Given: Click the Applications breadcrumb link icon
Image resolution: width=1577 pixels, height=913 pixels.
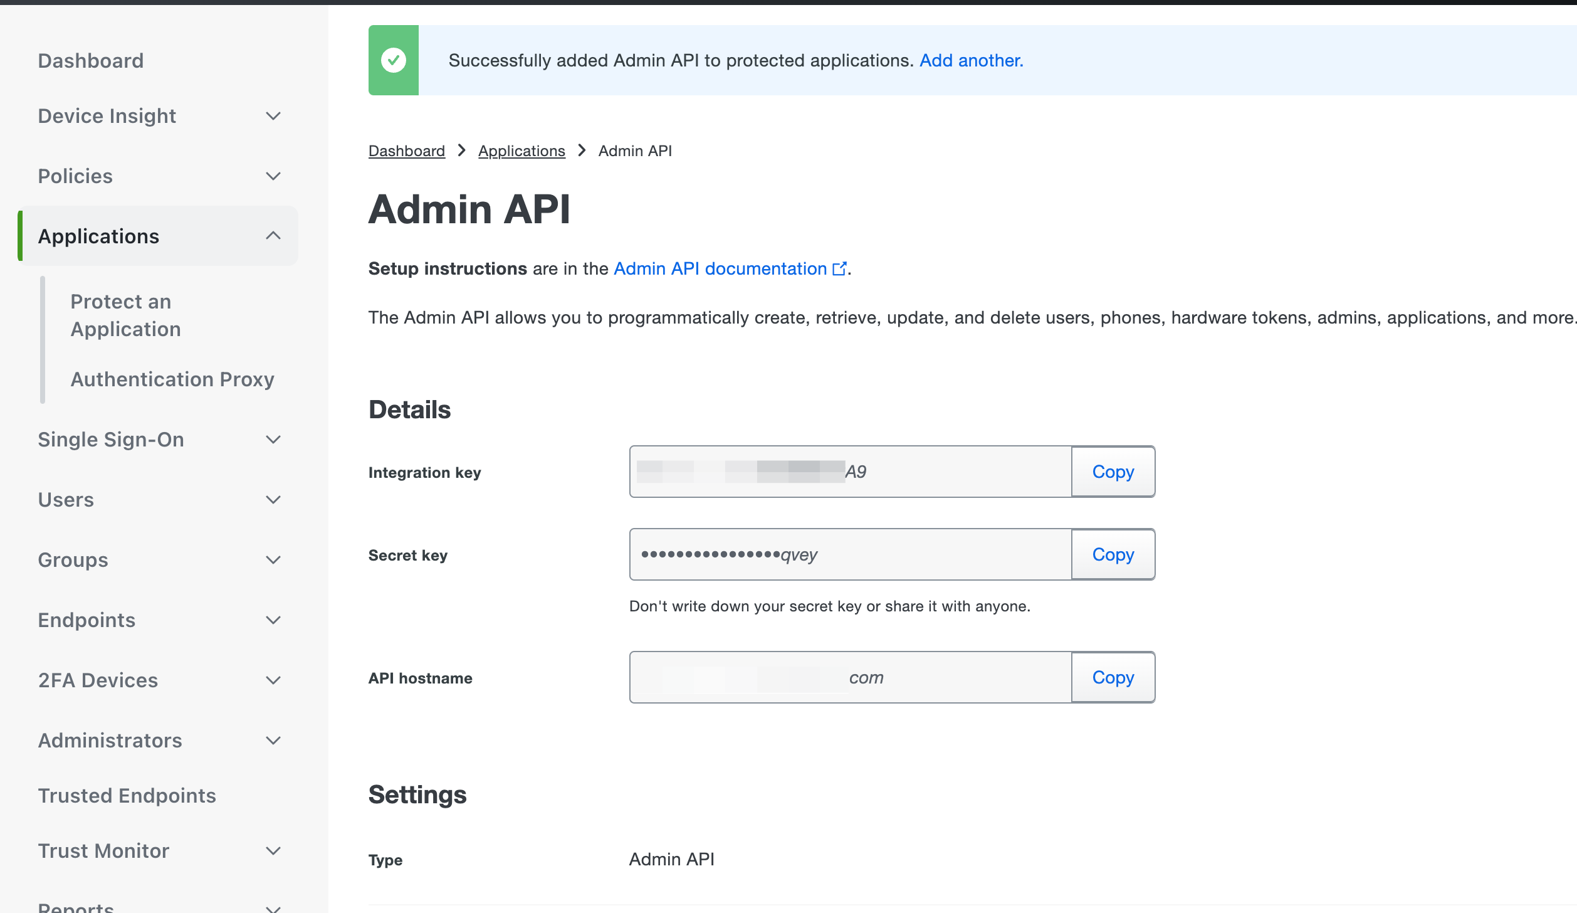Looking at the screenshot, I should [x=521, y=150].
